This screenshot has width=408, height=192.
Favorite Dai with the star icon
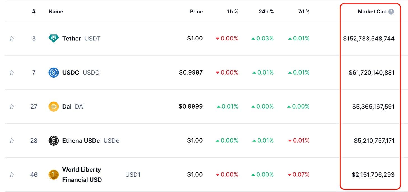12,107
